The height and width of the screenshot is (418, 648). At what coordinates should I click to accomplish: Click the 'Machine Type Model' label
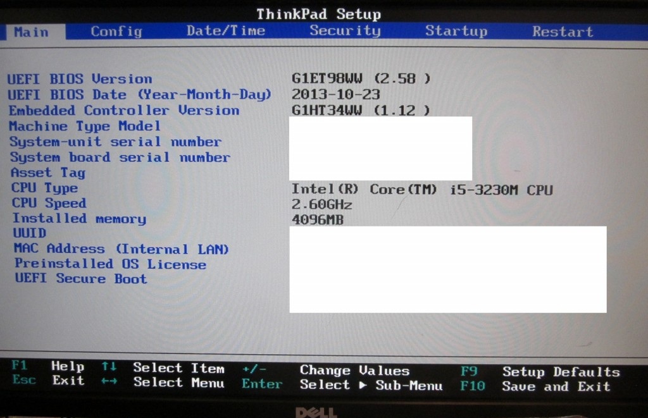coord(85,126)
